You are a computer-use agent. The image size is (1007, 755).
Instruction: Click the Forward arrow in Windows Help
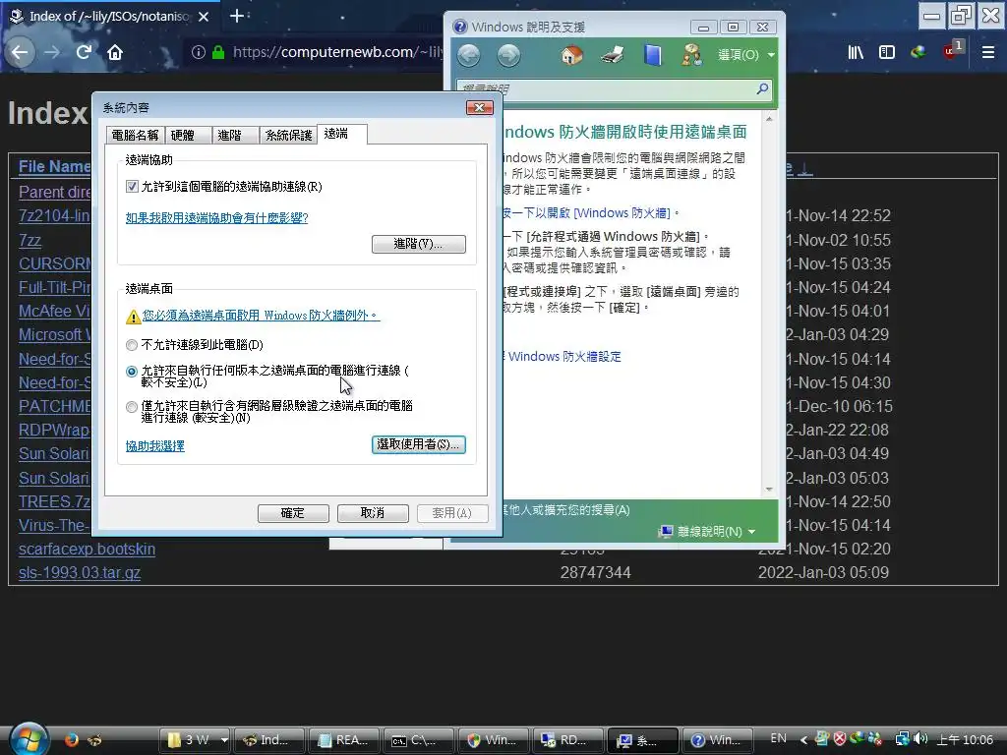coord(508,56)
